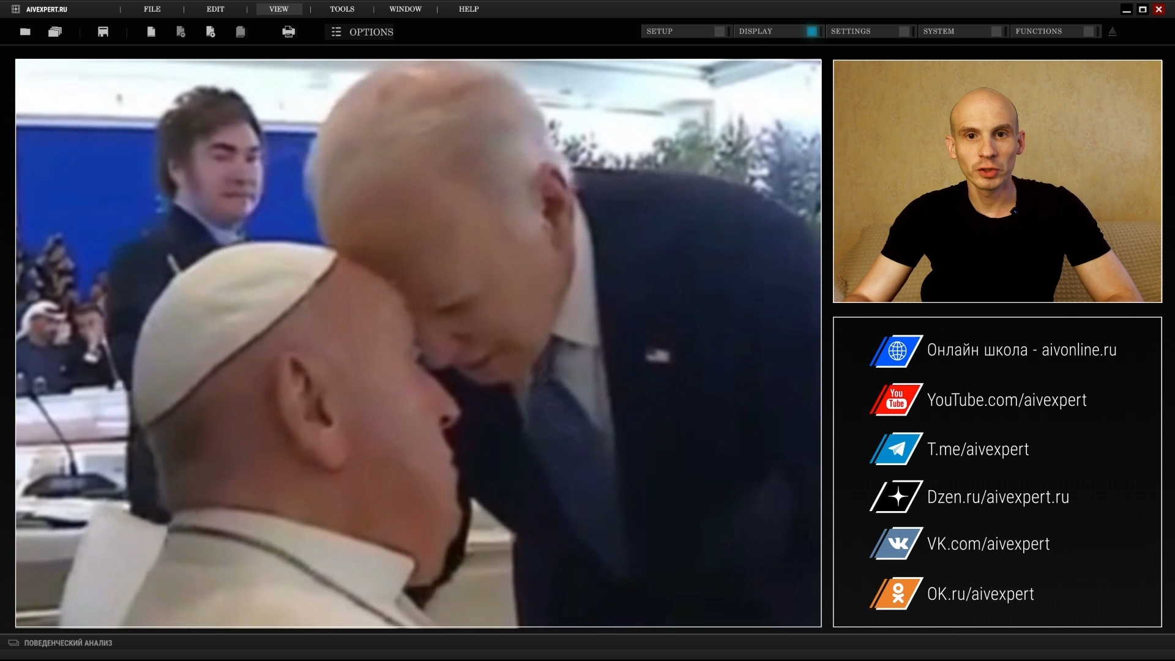Expand the OPTIONS list menu
This screenshot has width=1175, height=661.
click(362, 32)
